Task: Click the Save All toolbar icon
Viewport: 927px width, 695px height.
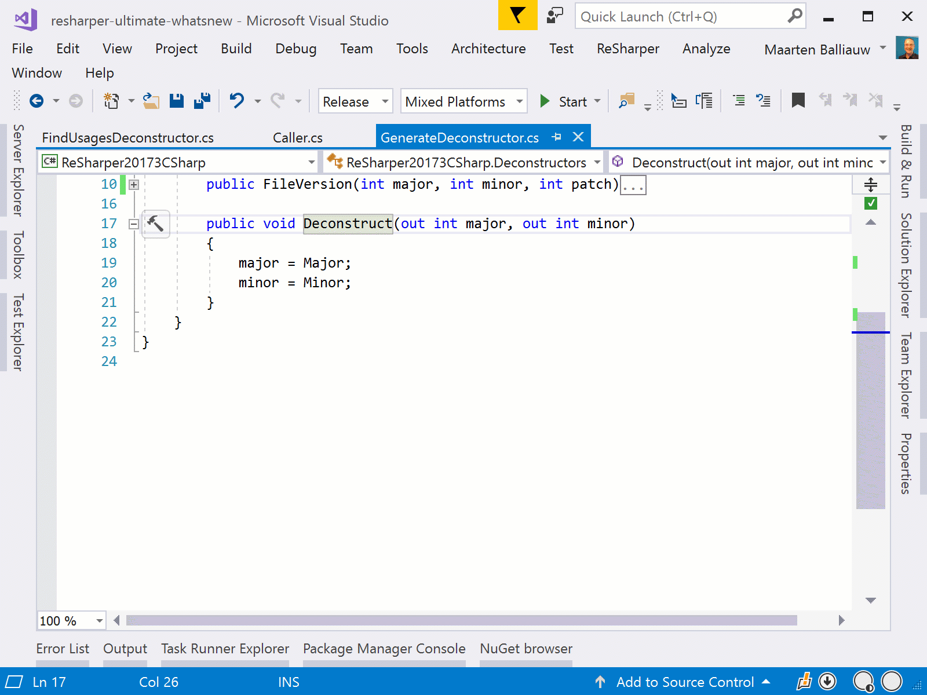Action: pyautogui.click(x=202, y=101)
